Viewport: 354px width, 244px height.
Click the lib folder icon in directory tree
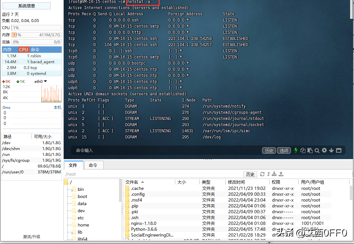click(x=73, y=232)
